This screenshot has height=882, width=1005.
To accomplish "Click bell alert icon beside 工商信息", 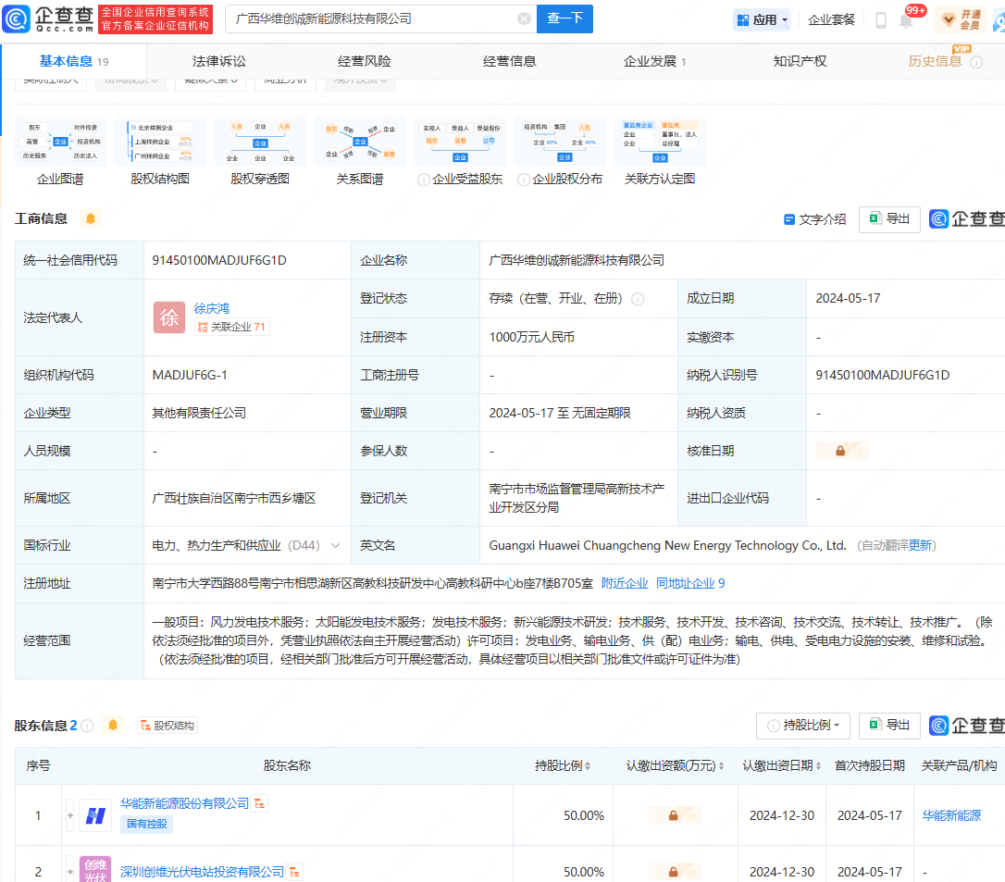I will click(90, 219).
